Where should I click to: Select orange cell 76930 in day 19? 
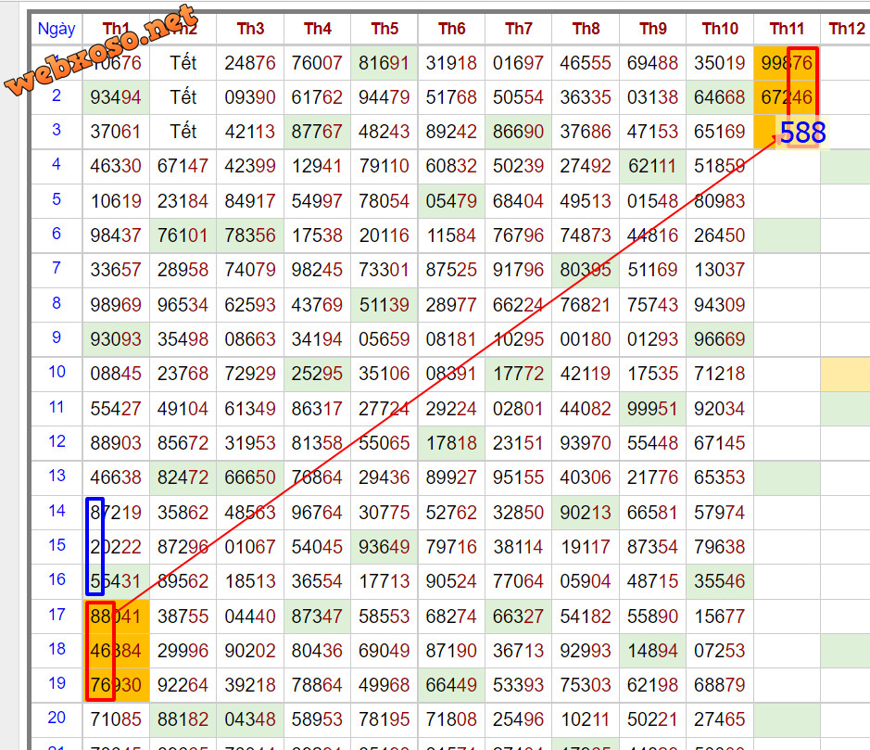pos(116,685)
